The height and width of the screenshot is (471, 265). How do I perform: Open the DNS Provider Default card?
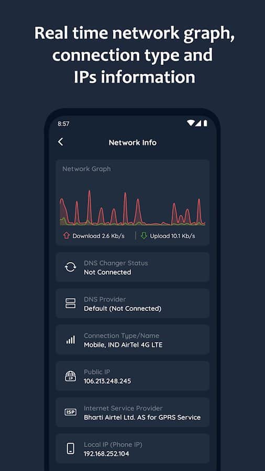coord(132,304)
